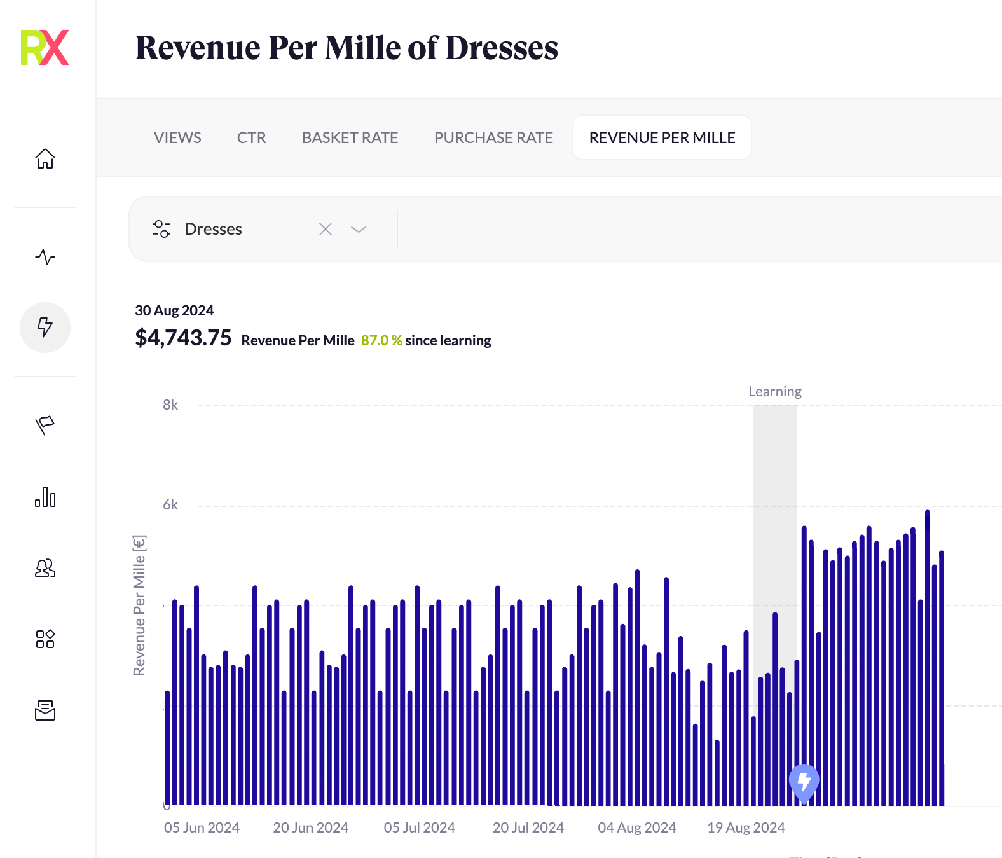This screenshot has height=858, width=1002.
Task: Click the 30 Aug 2024 date label
Action: [174, 310]
